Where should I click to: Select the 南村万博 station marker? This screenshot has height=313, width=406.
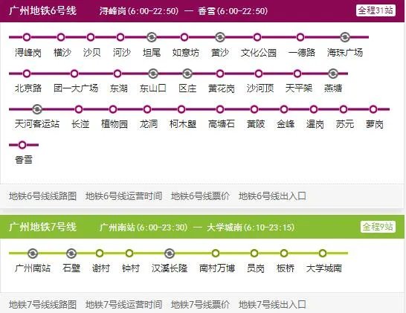coord(216,254)
